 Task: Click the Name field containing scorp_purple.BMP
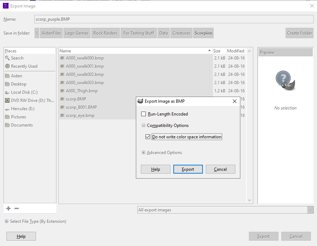(x=174, y=19)
